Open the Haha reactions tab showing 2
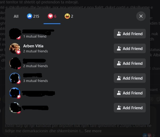 coord(69,16)
